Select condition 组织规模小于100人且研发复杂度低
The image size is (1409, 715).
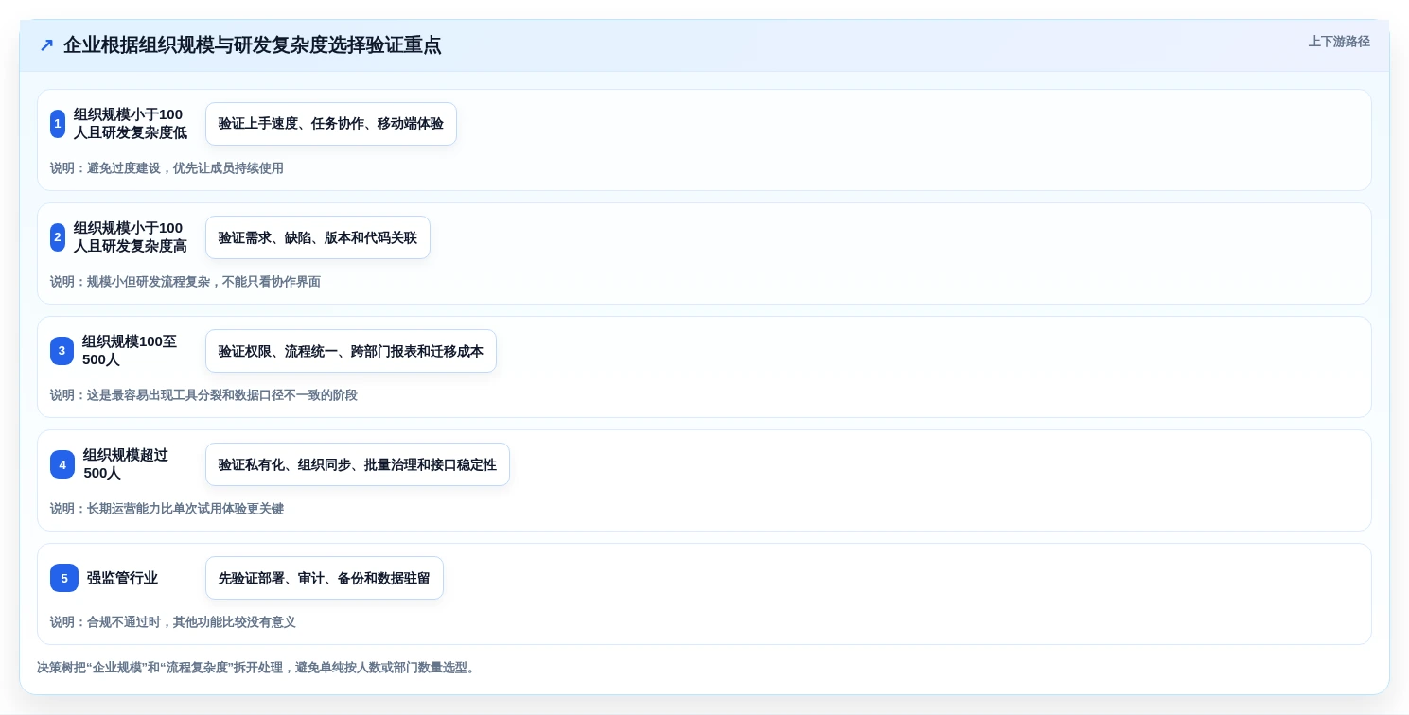point(131,124)
